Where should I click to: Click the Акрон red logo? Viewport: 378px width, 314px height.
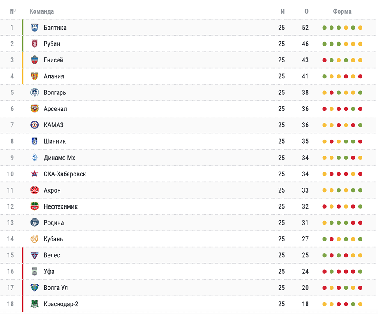(x=35, y=190)
